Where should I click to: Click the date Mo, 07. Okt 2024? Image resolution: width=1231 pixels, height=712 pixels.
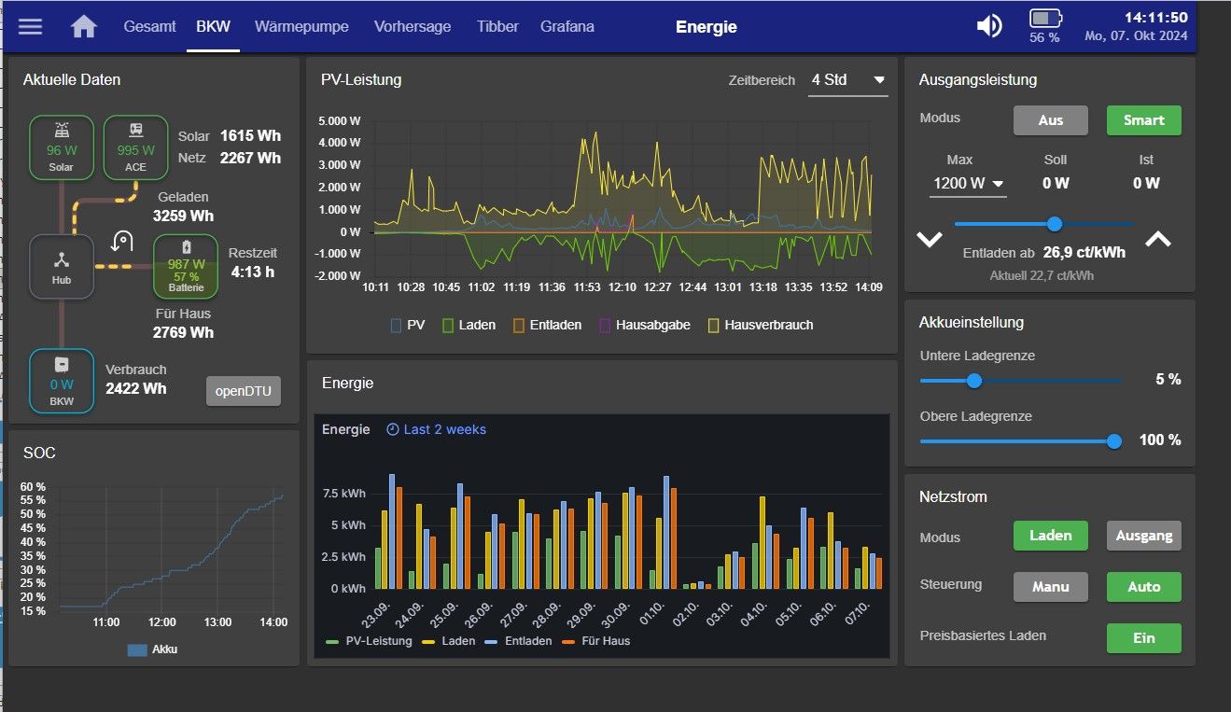tap(1136, 36)
